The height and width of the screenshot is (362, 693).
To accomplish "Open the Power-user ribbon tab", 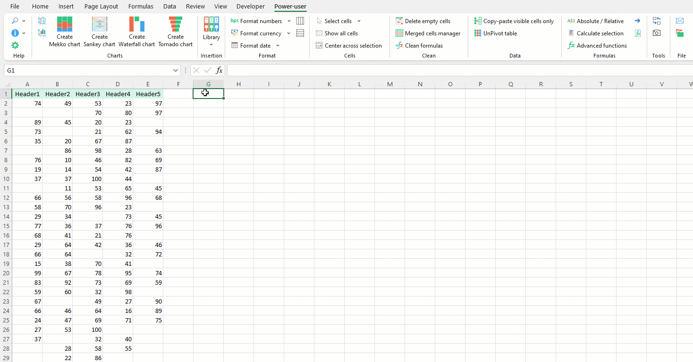I will [x=290, y=6].
